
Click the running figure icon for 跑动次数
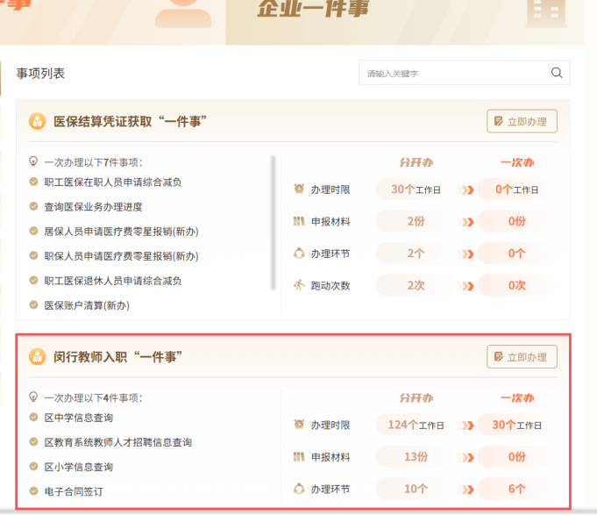pyautogui.click(x=299, y=285)
